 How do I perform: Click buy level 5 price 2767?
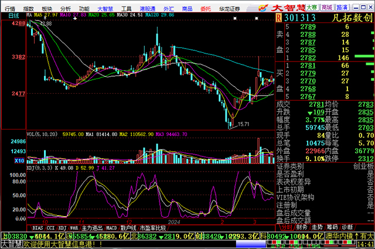click(x=308, y=97)
